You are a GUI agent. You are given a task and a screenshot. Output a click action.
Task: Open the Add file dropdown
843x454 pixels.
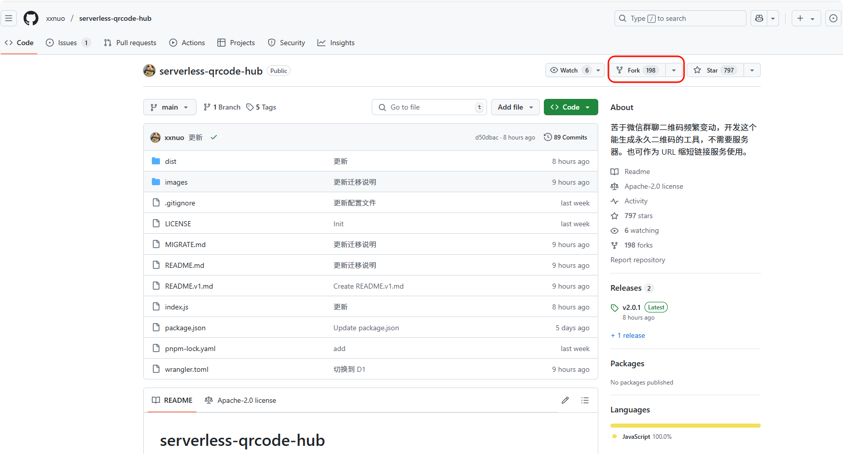point(515,107)
